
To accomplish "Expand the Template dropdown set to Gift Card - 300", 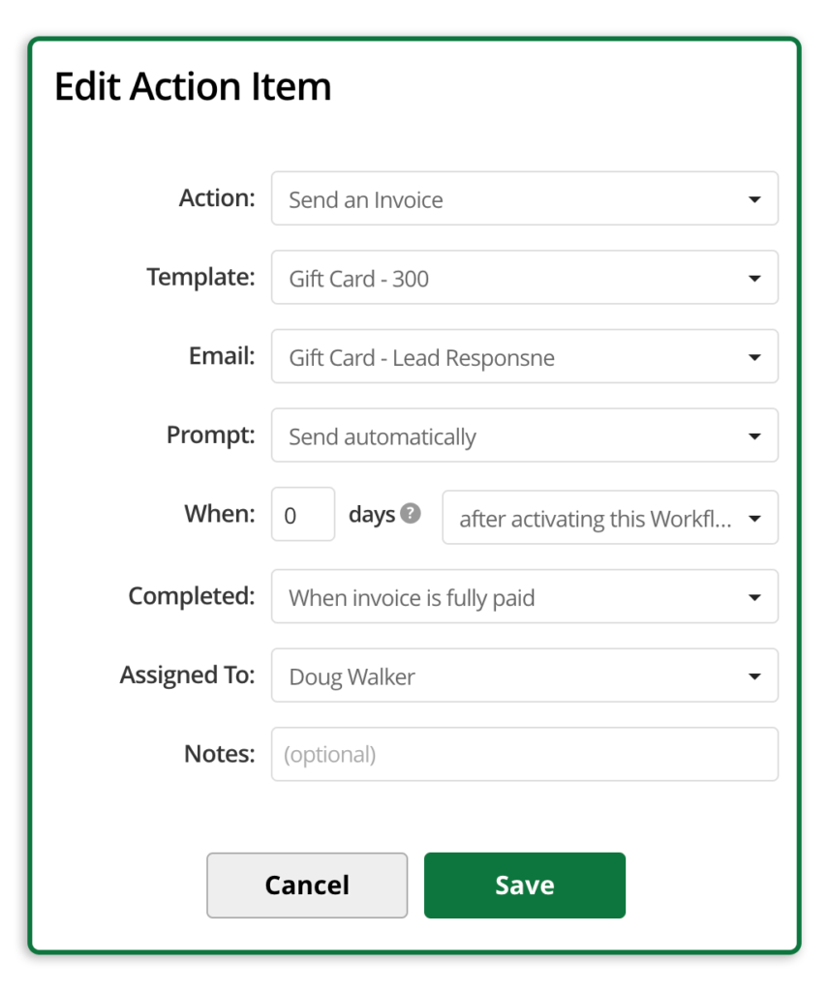I will (524, 278).
